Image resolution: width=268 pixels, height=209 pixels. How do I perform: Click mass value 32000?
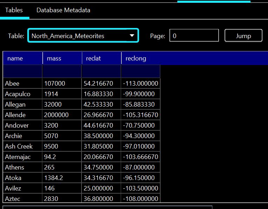coord(62,104)
